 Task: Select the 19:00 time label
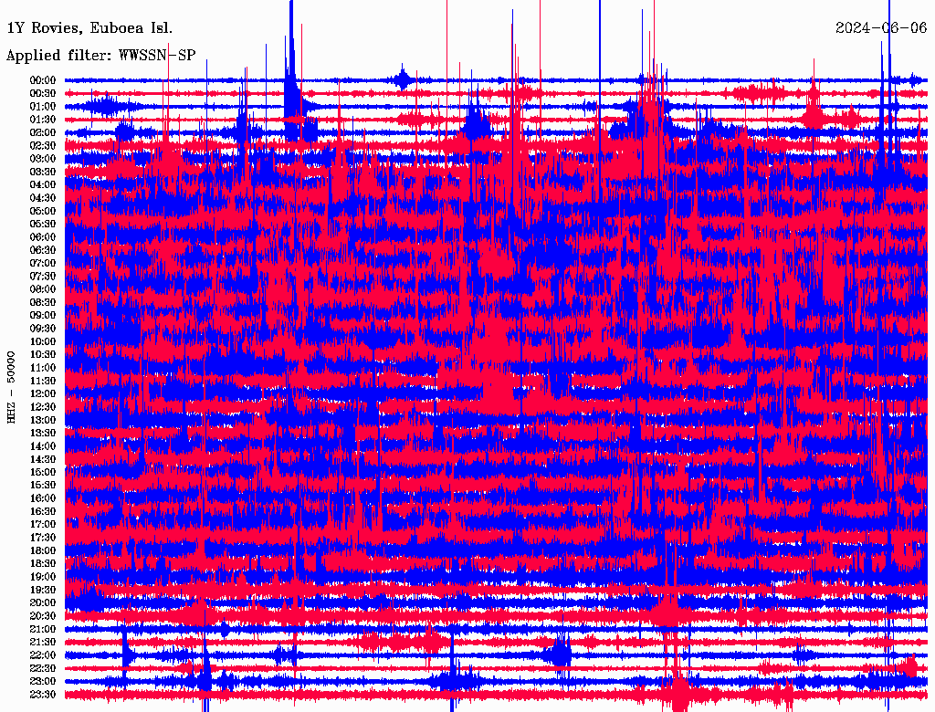43,577
